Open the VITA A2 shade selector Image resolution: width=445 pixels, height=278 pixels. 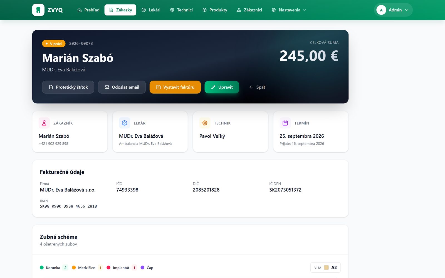pos(325,268)
